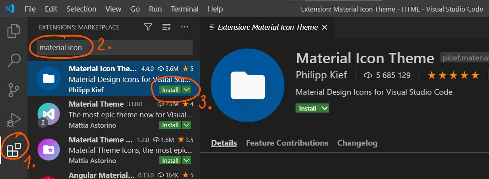Filter extensions using the funnel icon

point(148,27)
